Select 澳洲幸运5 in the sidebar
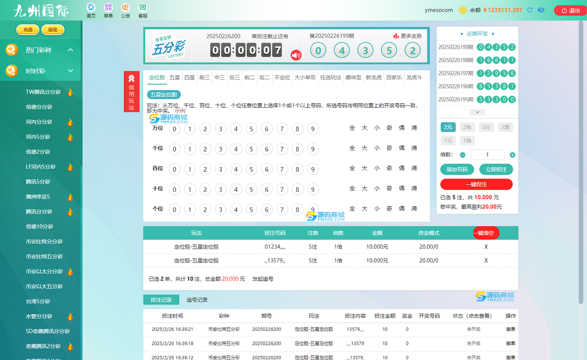Image resolution: width=587 pixels, height=360 pixels. 38,196
